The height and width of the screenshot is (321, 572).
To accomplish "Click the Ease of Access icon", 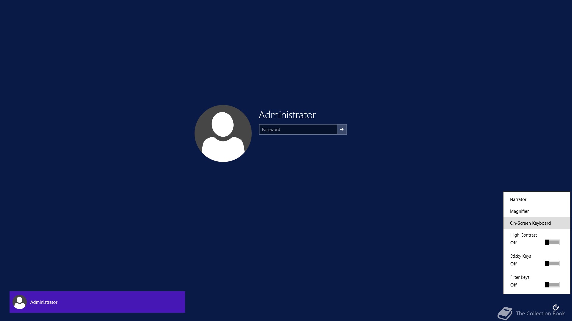I will click(x=556, y=307).
